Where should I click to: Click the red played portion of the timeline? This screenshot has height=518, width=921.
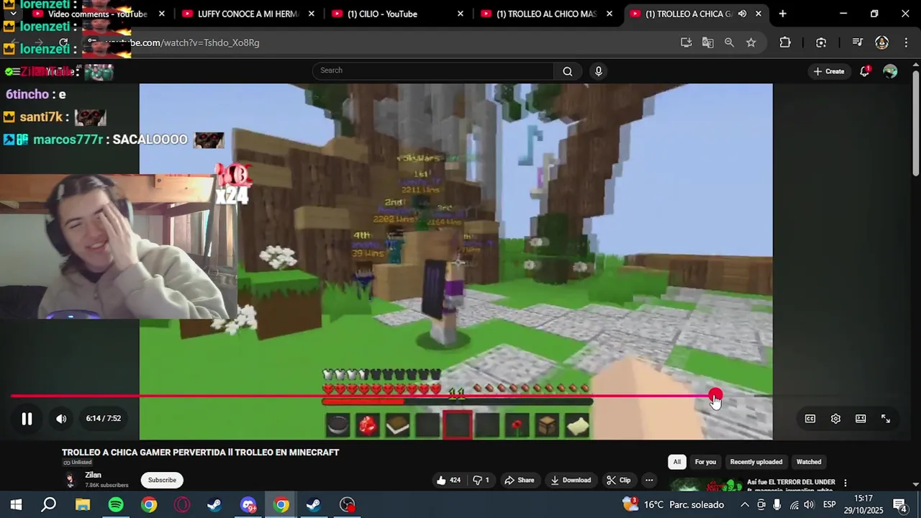362,396
